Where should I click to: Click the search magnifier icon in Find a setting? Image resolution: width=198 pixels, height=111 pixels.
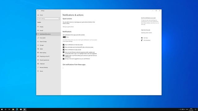58,18
